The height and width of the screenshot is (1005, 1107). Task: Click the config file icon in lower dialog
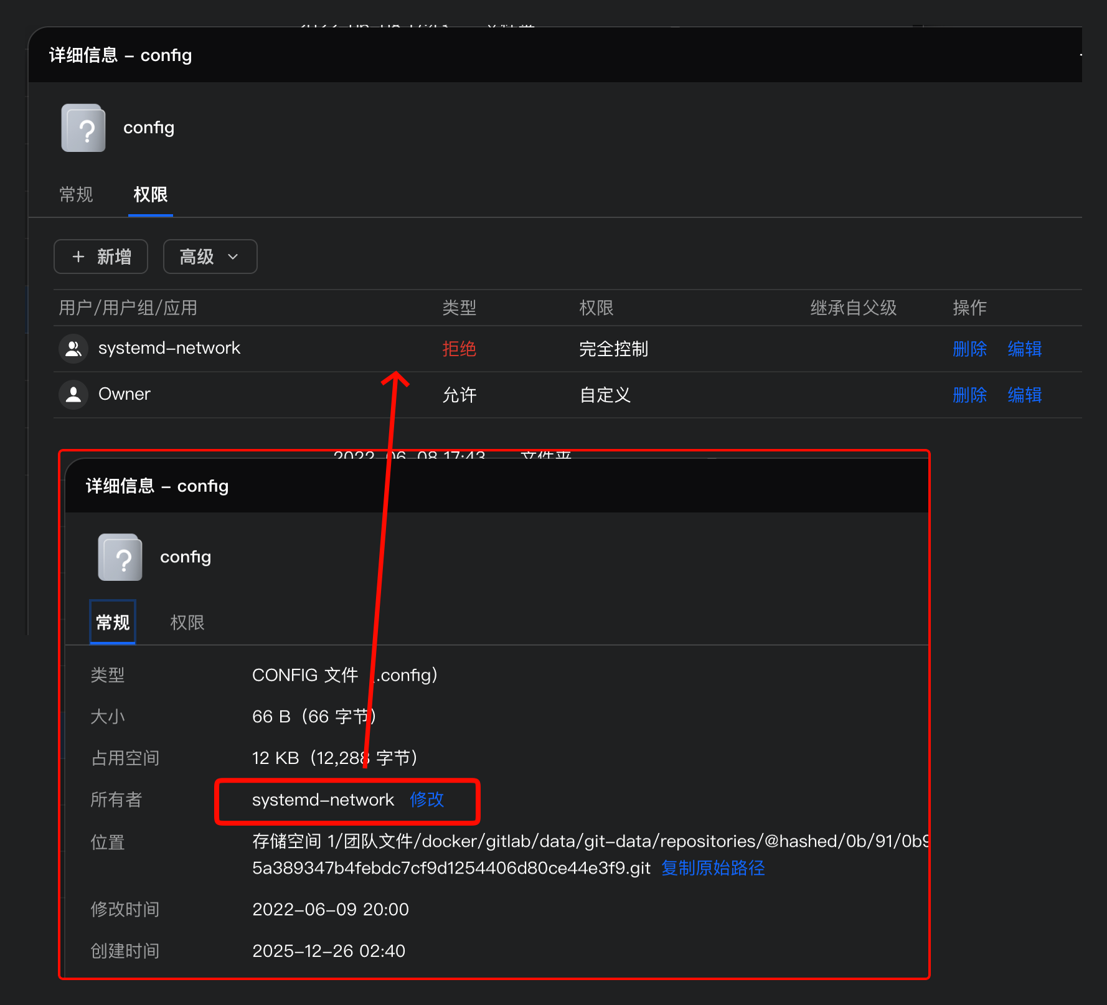click(120, 557)
